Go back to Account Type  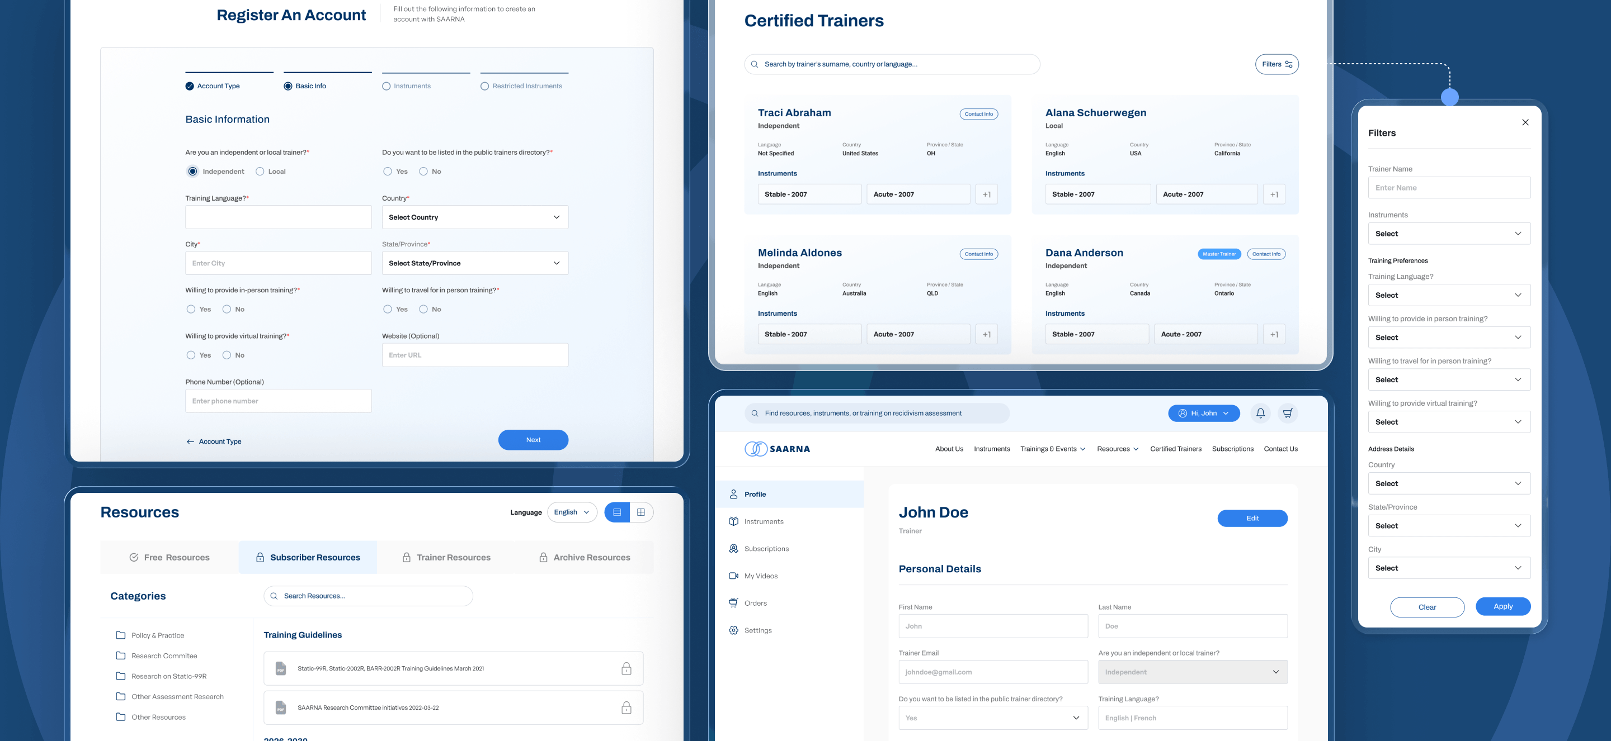click(214, 441)
